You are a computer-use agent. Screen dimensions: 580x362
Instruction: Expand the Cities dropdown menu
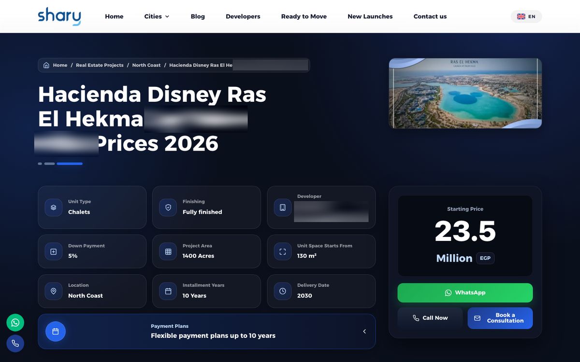point(157,16)
